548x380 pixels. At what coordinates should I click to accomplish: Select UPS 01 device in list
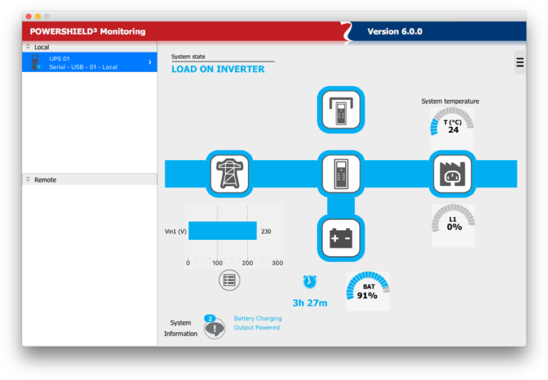click(86, 62)
